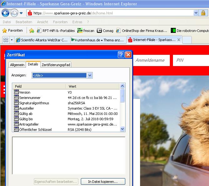Open the Datei menu
Viewport: 209px width, 186px height.
pos(7,22)
